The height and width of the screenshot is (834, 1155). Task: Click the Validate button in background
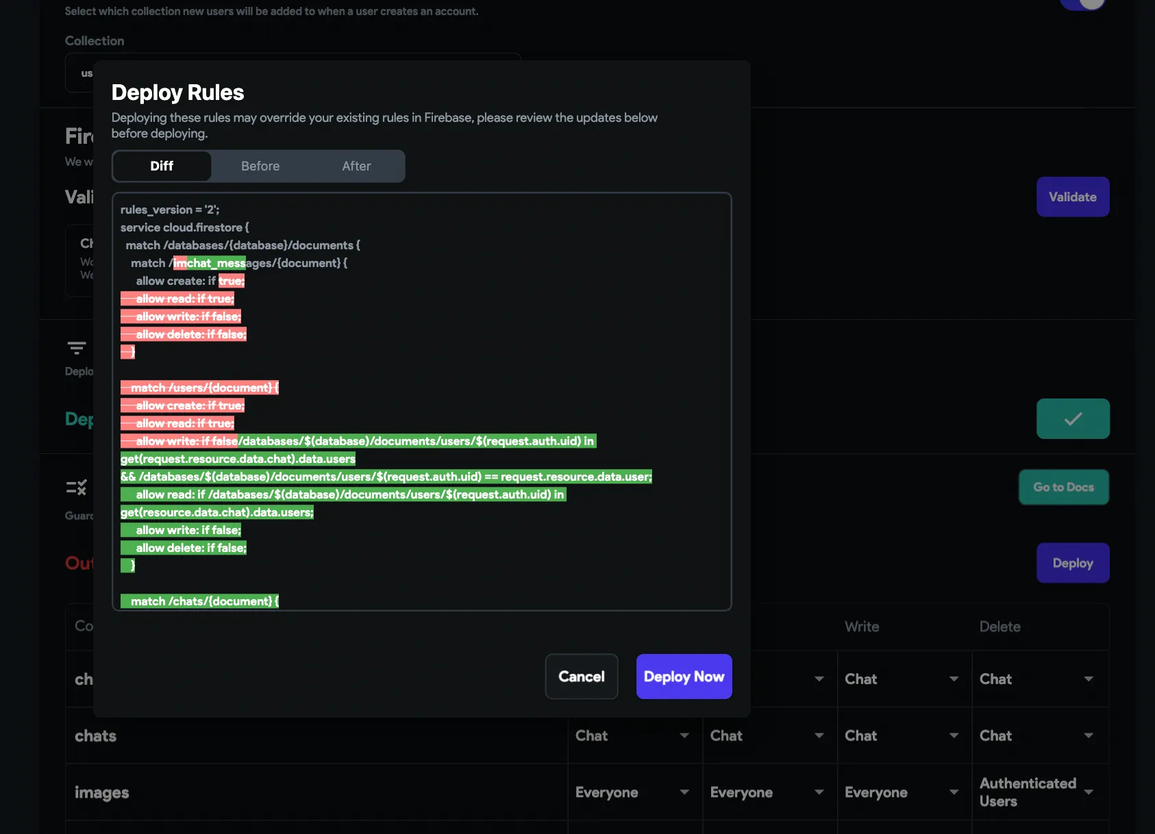(x=1073, y=197)
